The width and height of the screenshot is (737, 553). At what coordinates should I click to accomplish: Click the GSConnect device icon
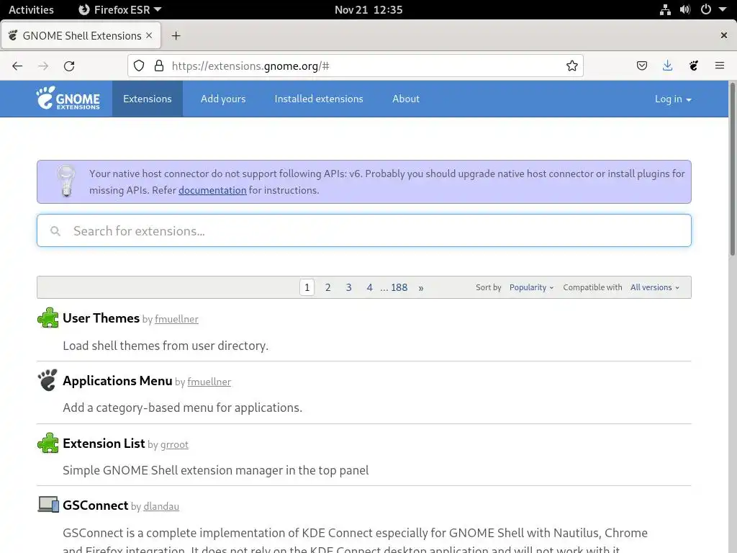[x=48, y=505]
